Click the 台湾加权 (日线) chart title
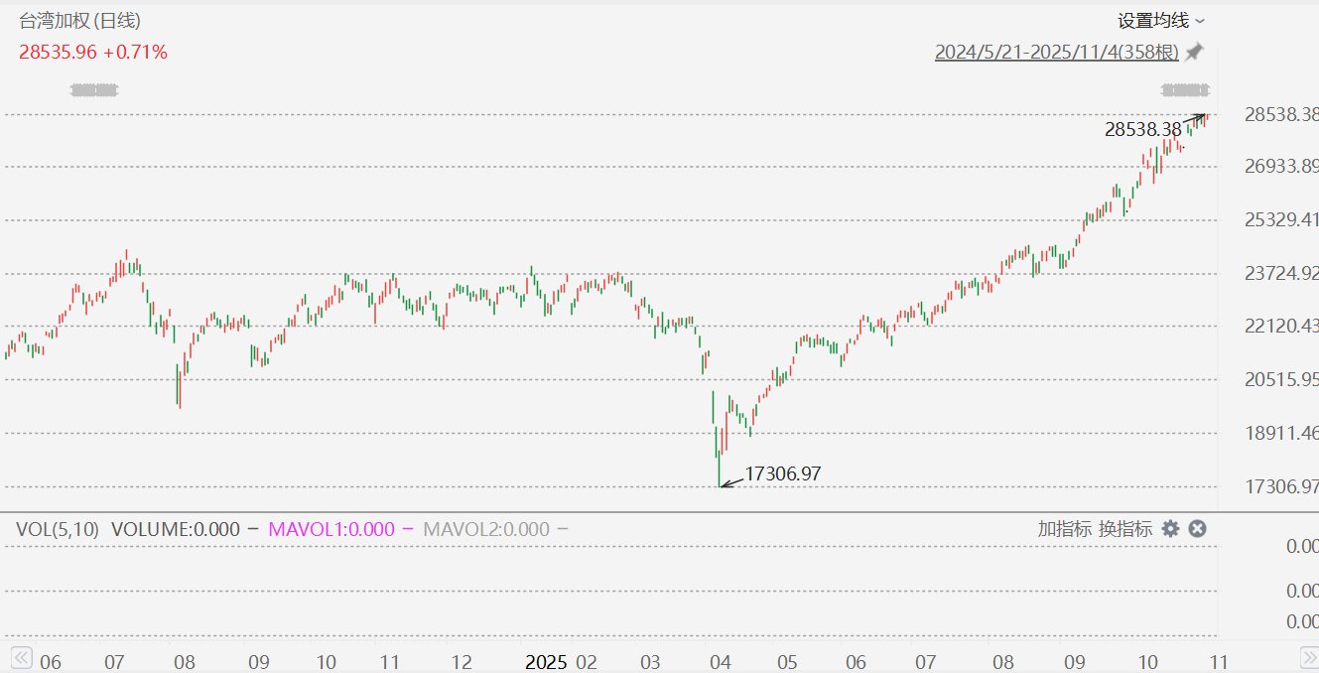Image resolution: width=1319 pixels, height=673 pixels. coord(79,21)
